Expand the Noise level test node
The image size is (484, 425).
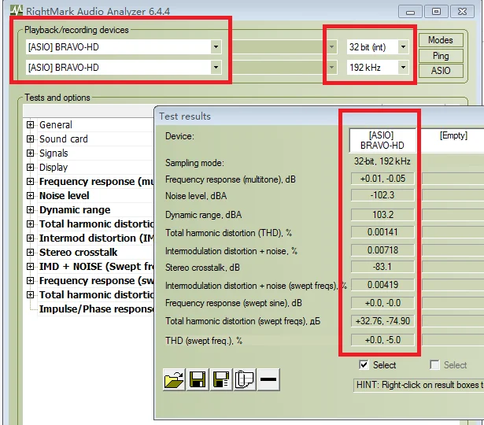point(31,196)
